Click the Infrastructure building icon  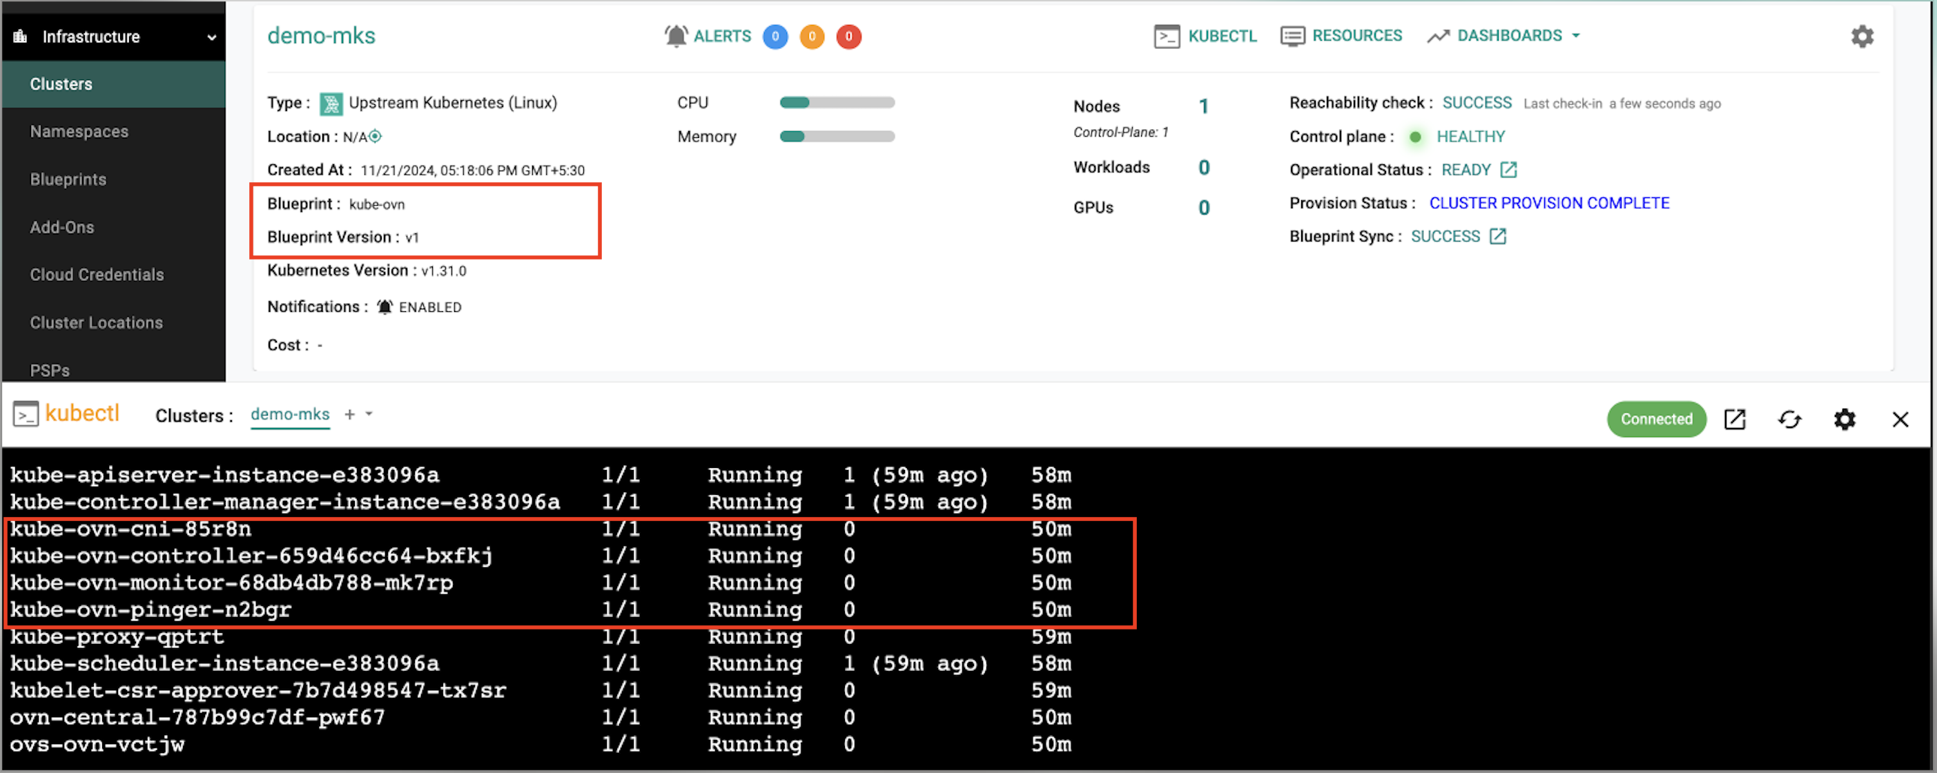(x=20, y=36)
